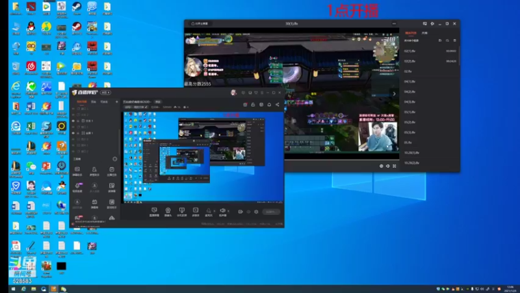Viewport: 520px width, 293px height.
Task: Open the video player menu button in title bar
Action: pos(394,24)
